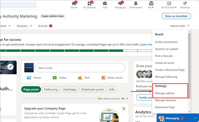
Task: Open Filter admin posts by All dropdown
Action: point(125,99)
